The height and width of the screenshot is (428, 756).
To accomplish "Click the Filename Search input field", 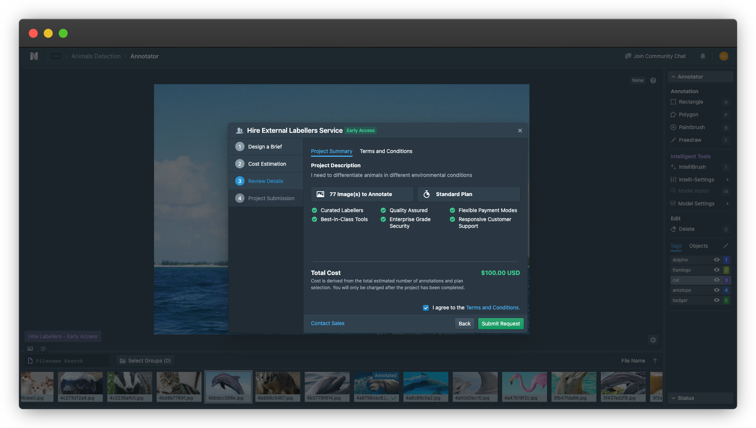I will (x=67, y=361).
